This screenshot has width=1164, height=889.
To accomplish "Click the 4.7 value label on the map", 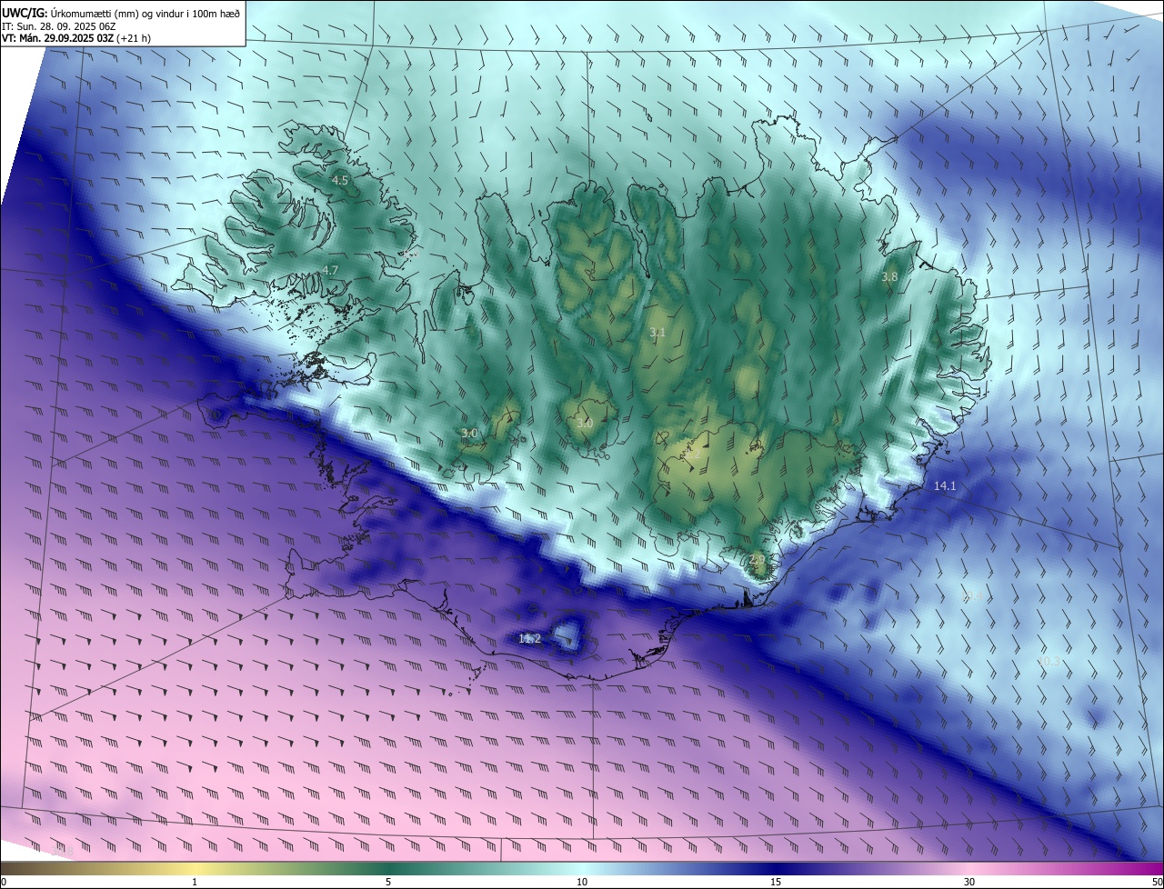I will pos(330,270).
